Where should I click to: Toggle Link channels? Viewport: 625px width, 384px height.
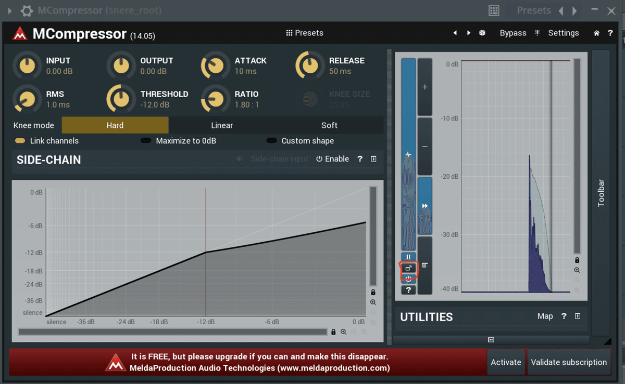pyautogui.click(x=21, y=141)
